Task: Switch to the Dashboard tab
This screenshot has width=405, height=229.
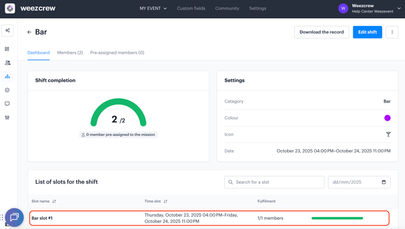Action: 38,52
